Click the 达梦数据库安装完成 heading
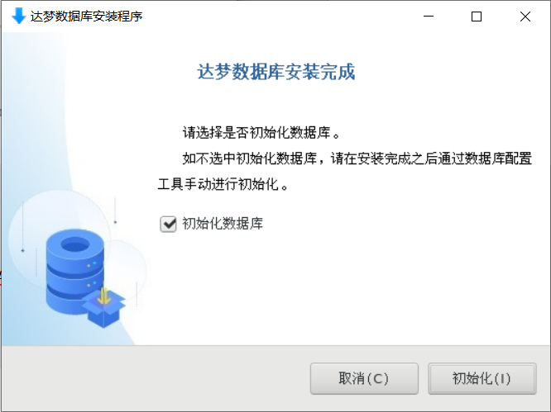The image size is (551, 412). pyautogui.click(x=276, y=72)
